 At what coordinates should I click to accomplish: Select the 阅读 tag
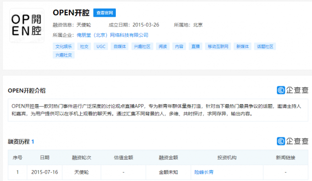(x=163, y=47)
